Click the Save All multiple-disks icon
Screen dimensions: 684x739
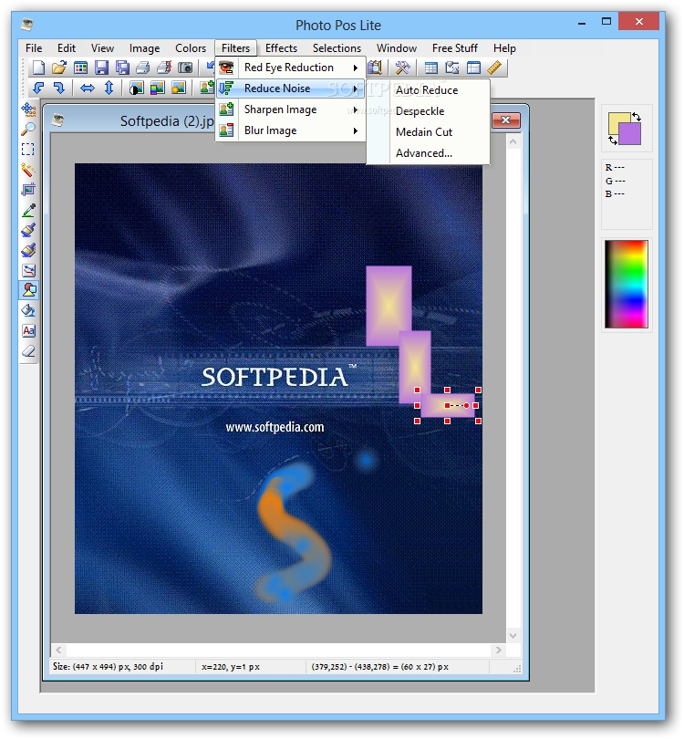(x=122, y=68)
